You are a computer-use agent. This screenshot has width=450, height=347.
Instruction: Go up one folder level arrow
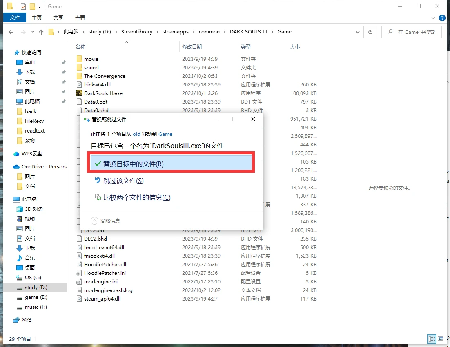point(41,32)
